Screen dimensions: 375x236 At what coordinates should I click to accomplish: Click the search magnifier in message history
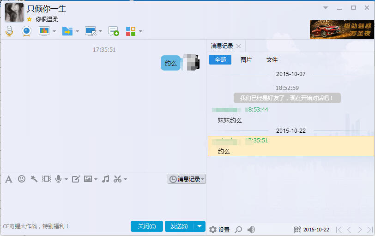(238, 230)
